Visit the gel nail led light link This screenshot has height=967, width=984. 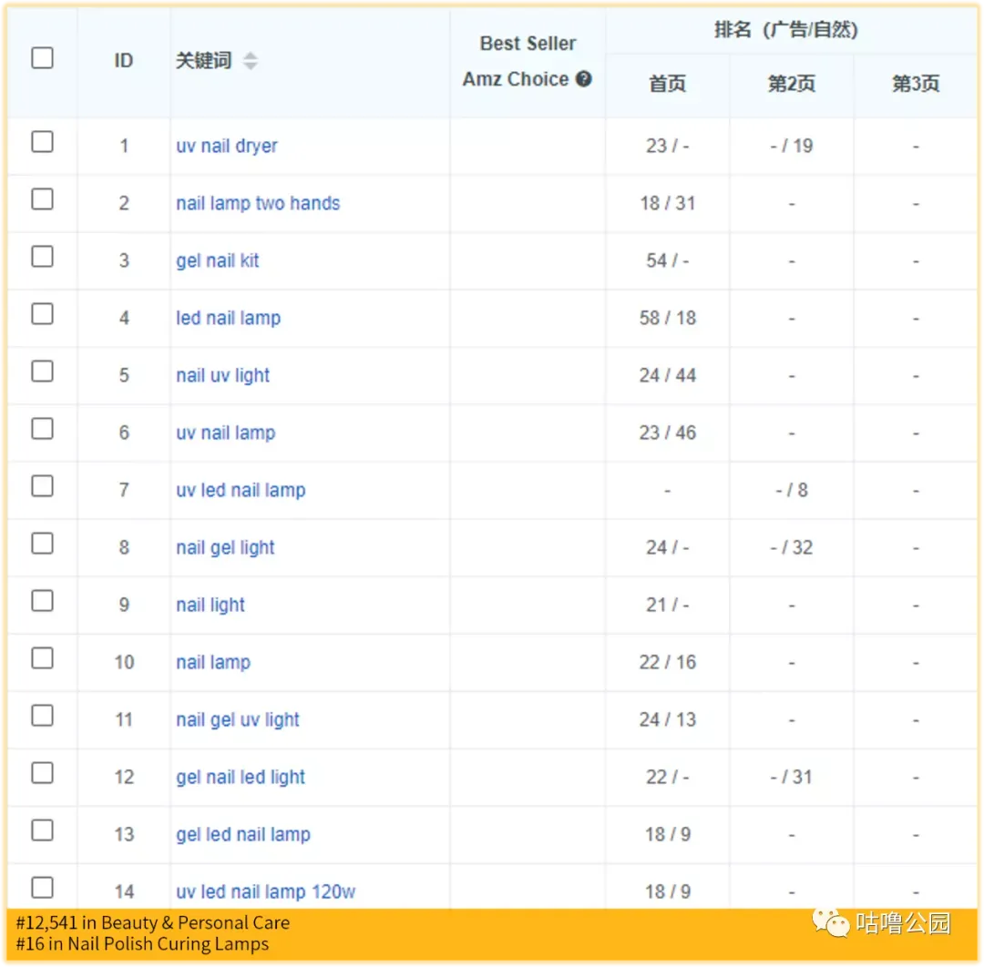pos(241,777)
